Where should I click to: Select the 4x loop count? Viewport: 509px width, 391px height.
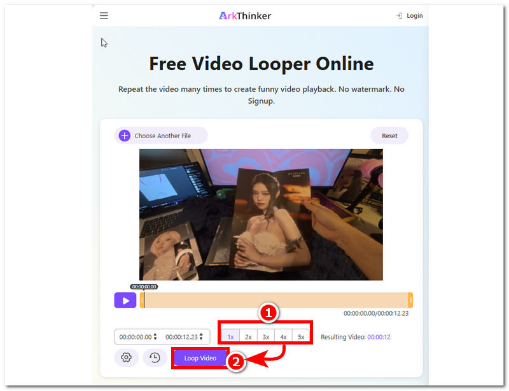(283, 336)
